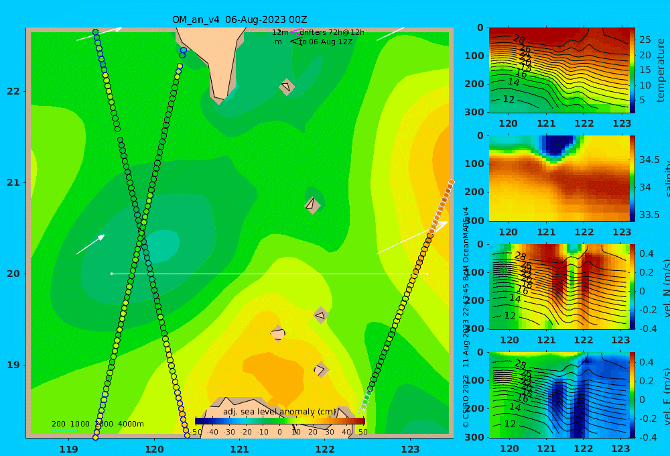670x456 pixels.
Task: Click the small island near 22N 121.5E
Action: (x=286, y=87)
